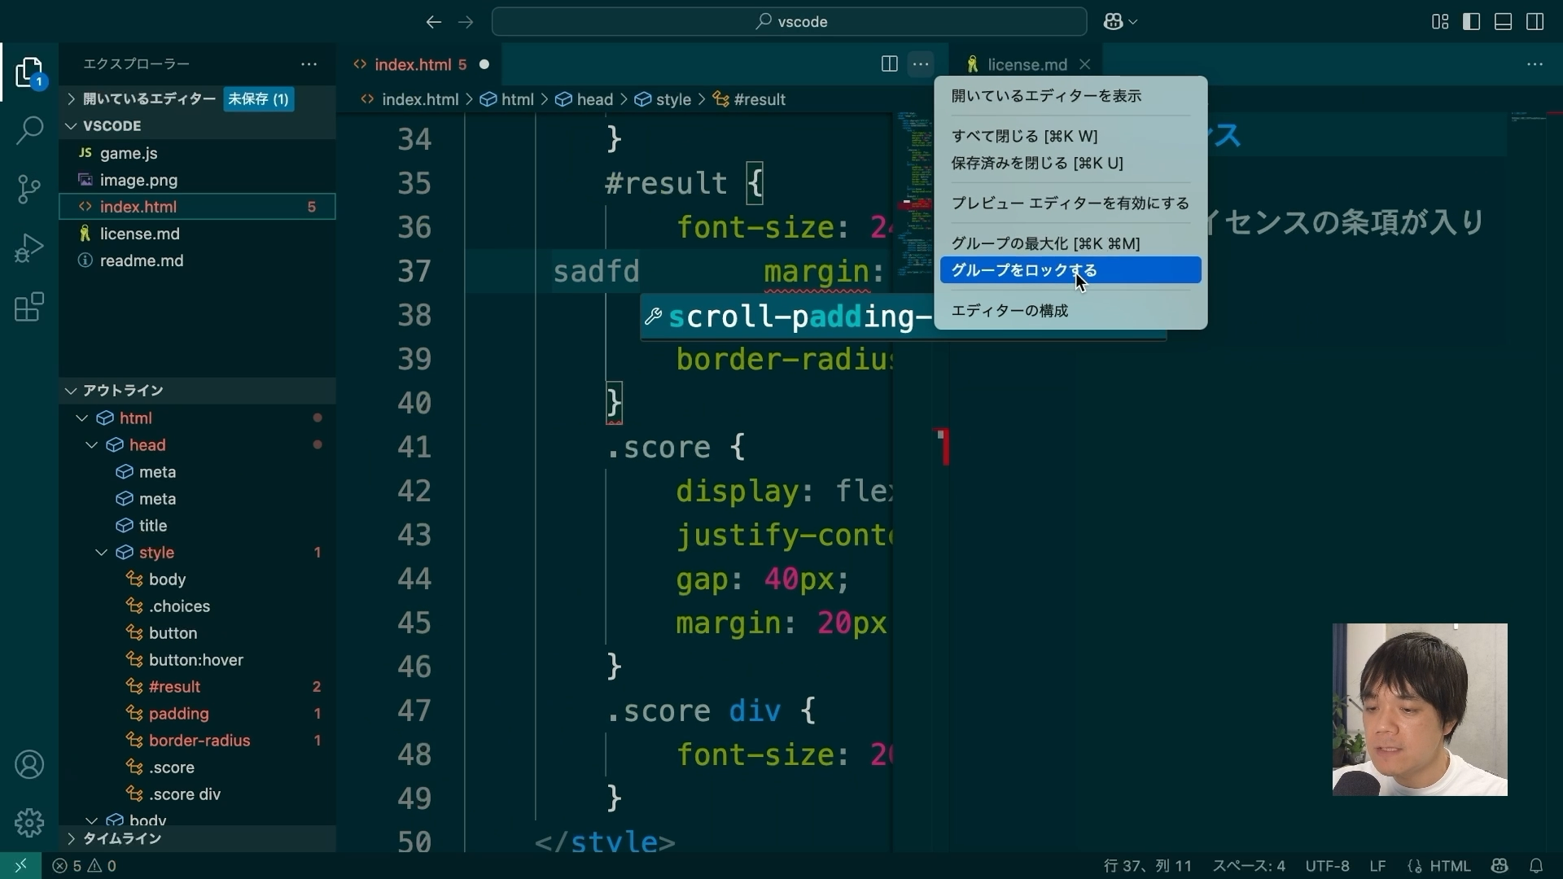Open the Source Control view
The height and width of the screenshot is (879, 1563).
[29, 189]
